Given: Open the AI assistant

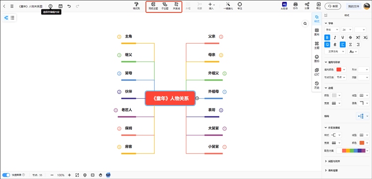Looking at the screenshot, I should point(284,6).
